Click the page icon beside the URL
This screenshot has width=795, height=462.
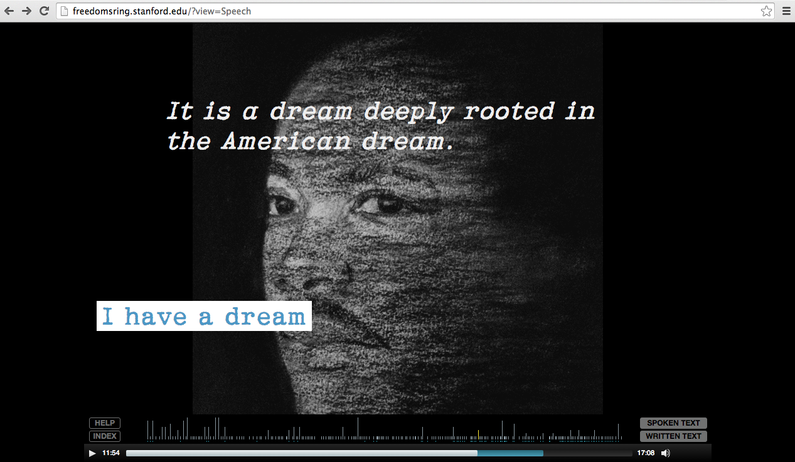point(63,11)
